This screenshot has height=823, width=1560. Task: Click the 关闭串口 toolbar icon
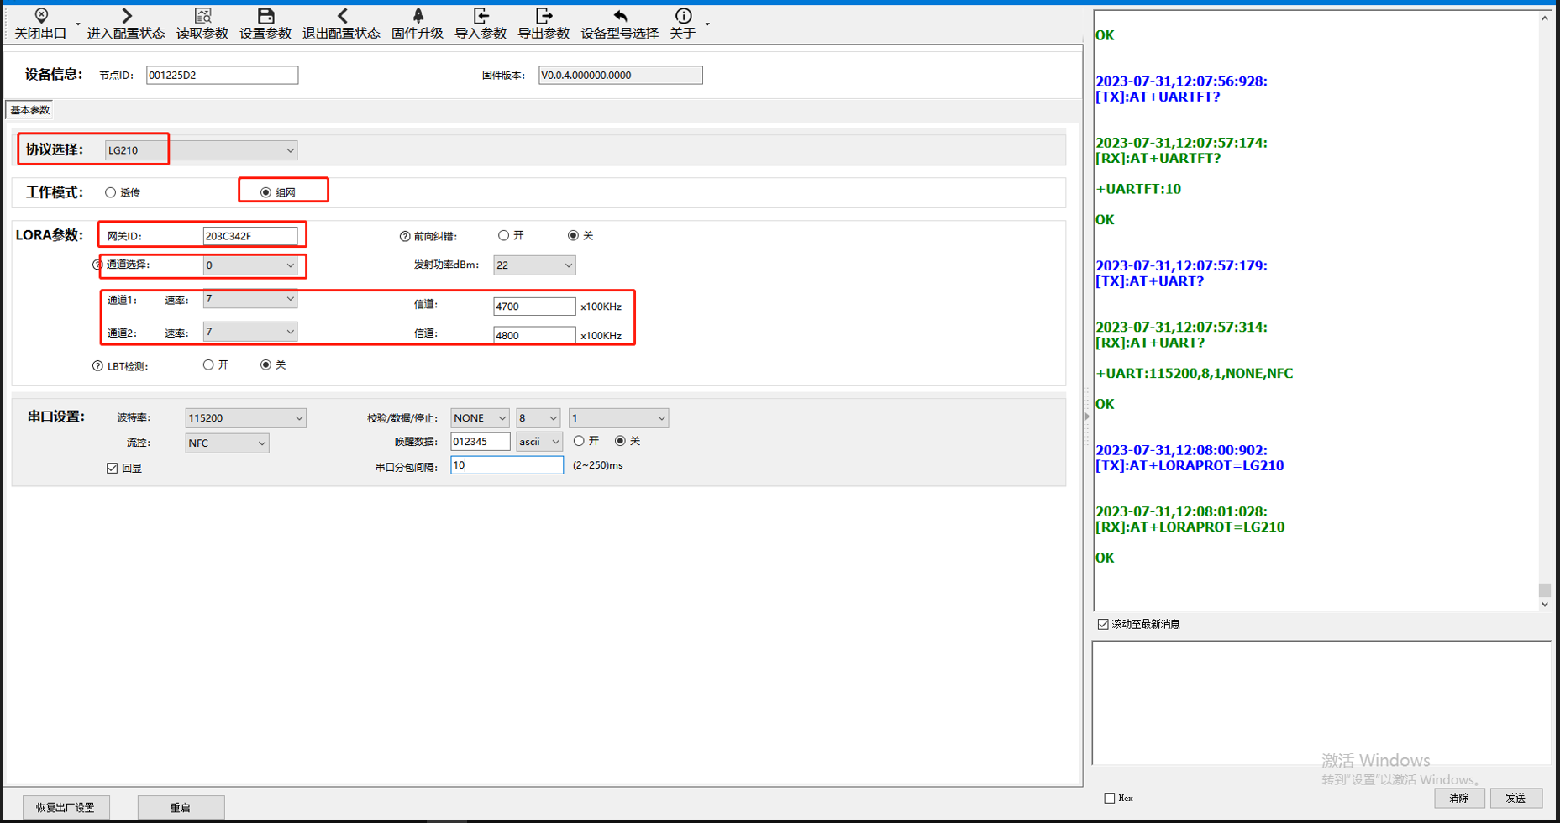pyautogui.click(x=40, y=24)
